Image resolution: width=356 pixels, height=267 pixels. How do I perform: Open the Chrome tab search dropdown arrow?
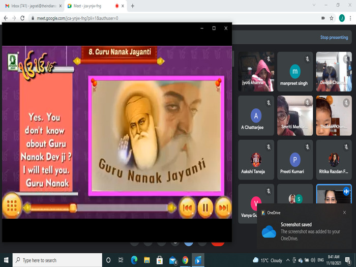click(x=314, y=5)
